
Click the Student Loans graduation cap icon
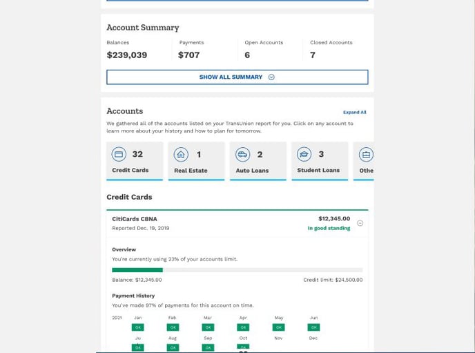coord(304,155)
